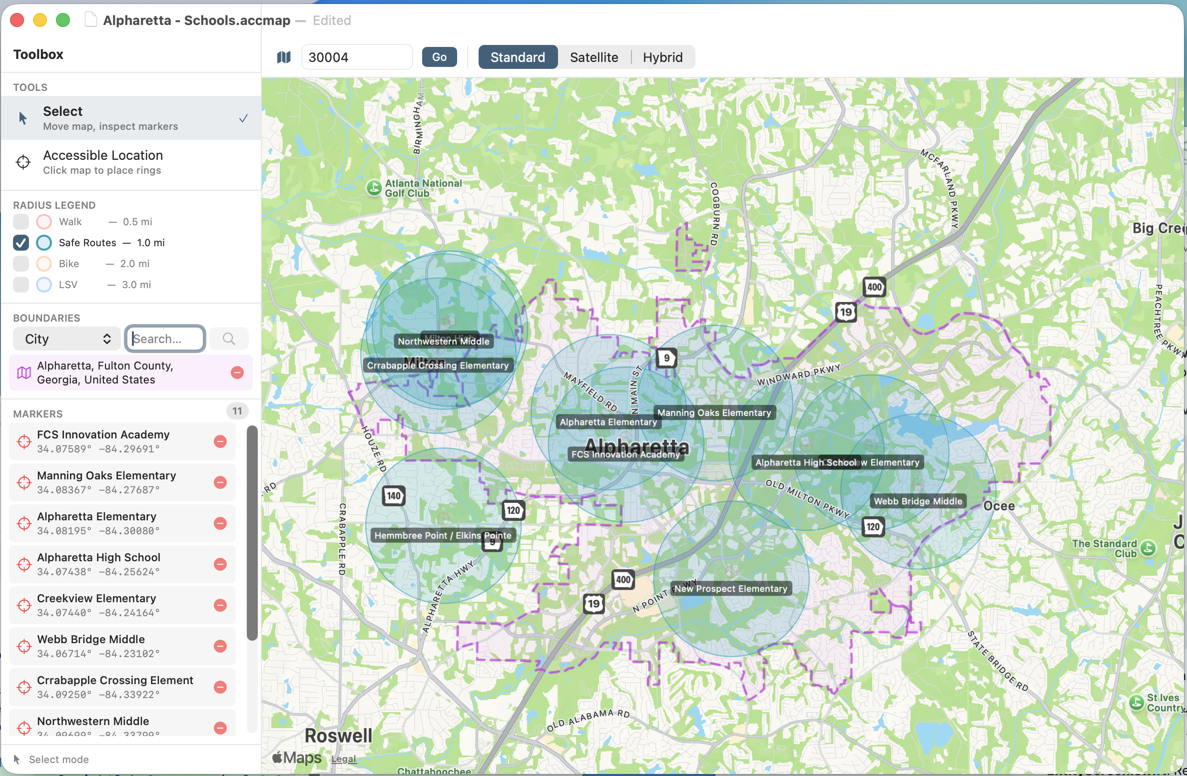Image resolution: width=1187 pixels, height=776 pixels.
Task: Click the FCS Innovation Academy map label
Action: [x=625, y=454]
